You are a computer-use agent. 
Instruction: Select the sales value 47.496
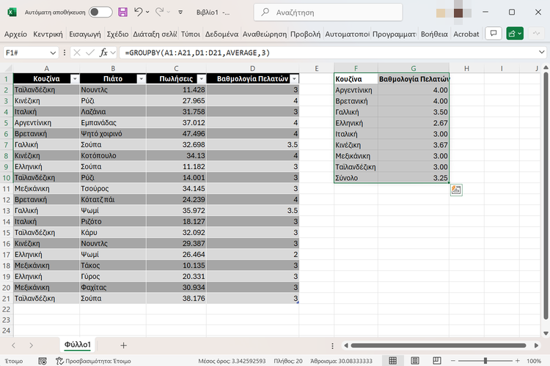(177, 134)
